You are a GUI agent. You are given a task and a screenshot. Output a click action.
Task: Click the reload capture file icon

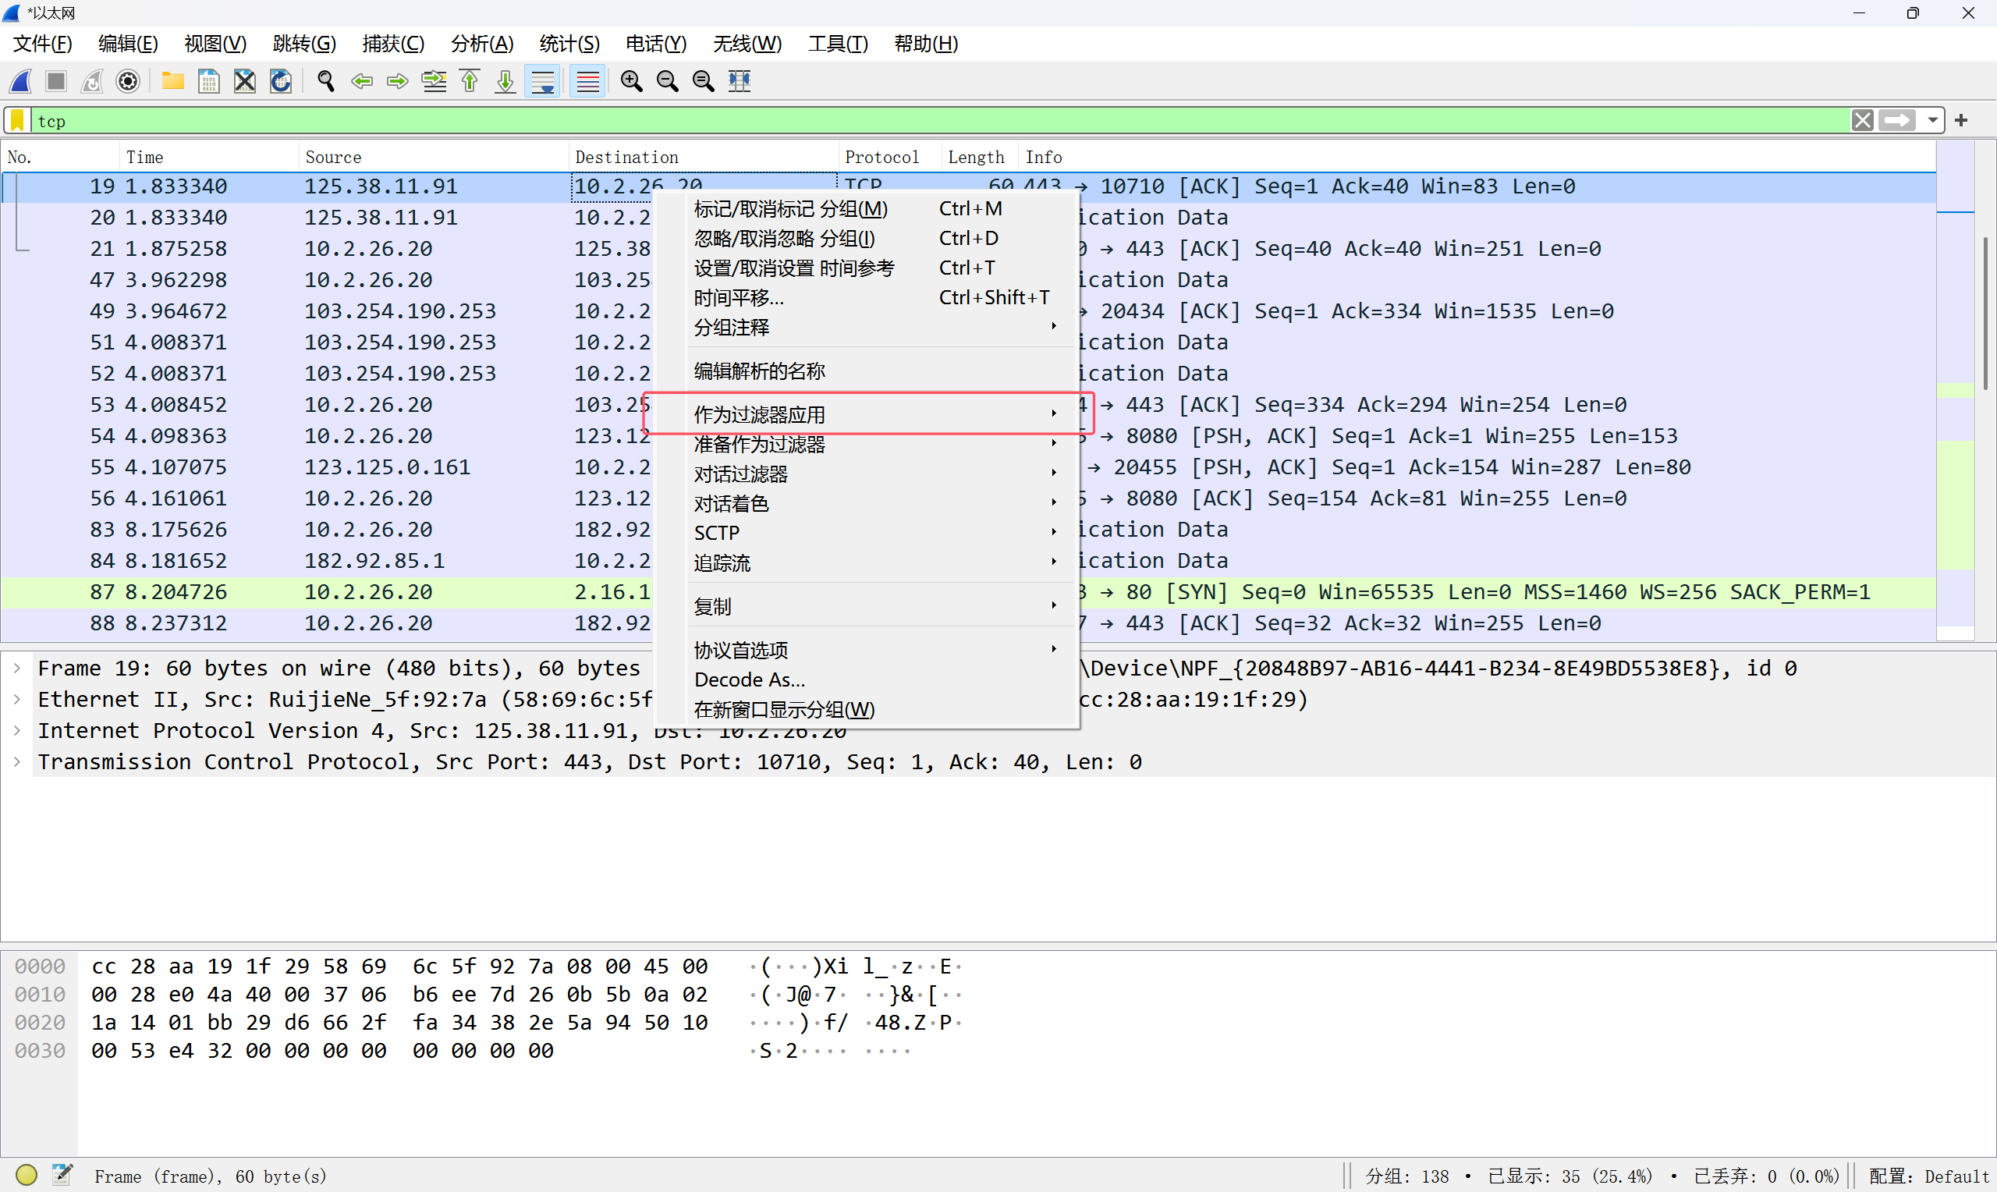[280, 81]
